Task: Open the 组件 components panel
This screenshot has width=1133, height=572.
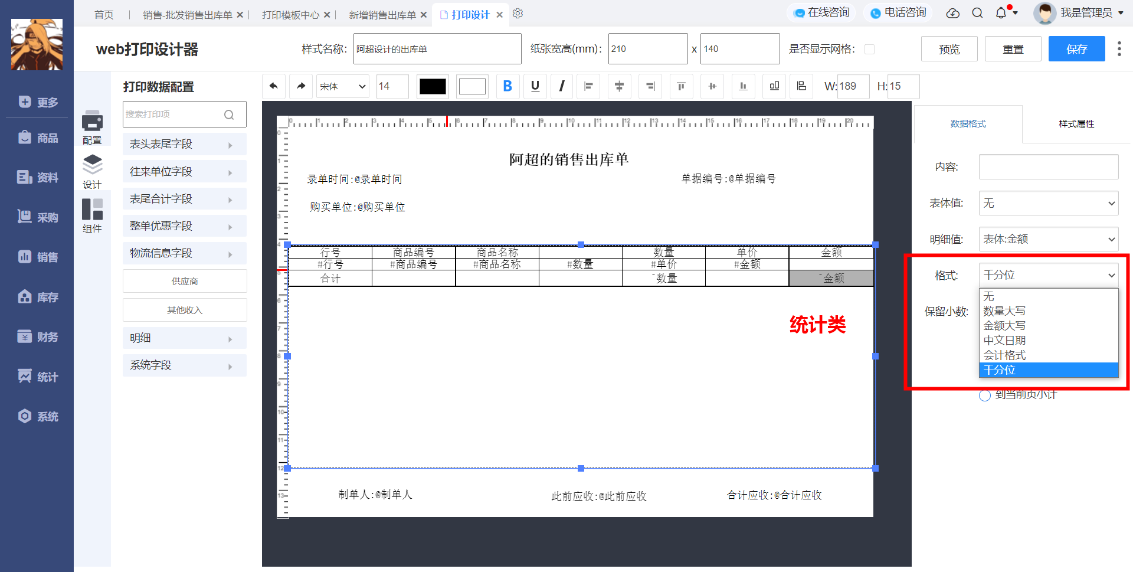Action: click(92, 215)
